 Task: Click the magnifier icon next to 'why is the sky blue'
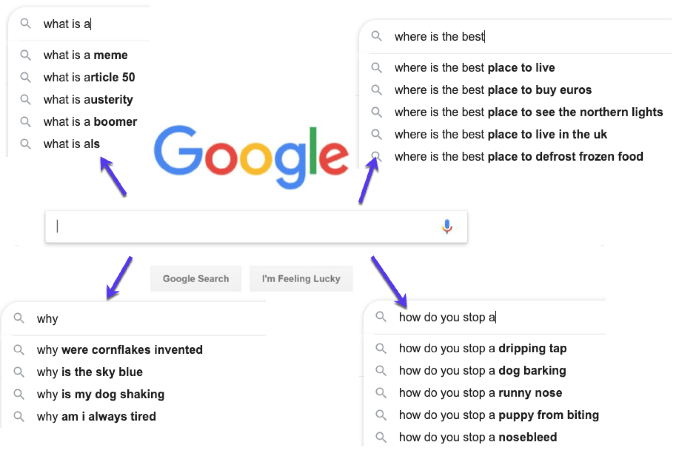click(19, 372)
